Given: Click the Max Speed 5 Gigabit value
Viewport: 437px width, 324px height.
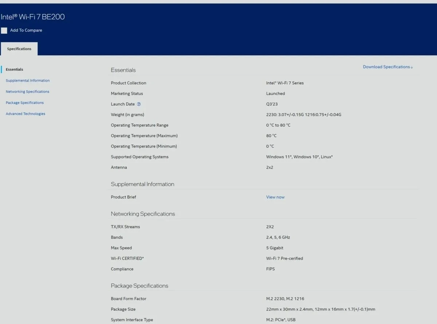Looking at the screenshot, I should 275,248.
